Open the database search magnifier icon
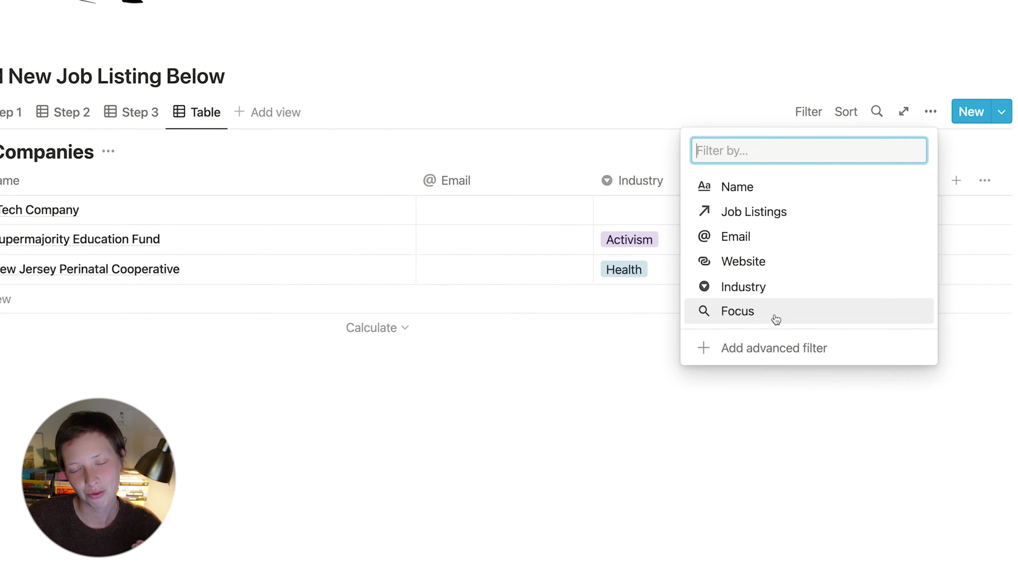 (877, 111)
